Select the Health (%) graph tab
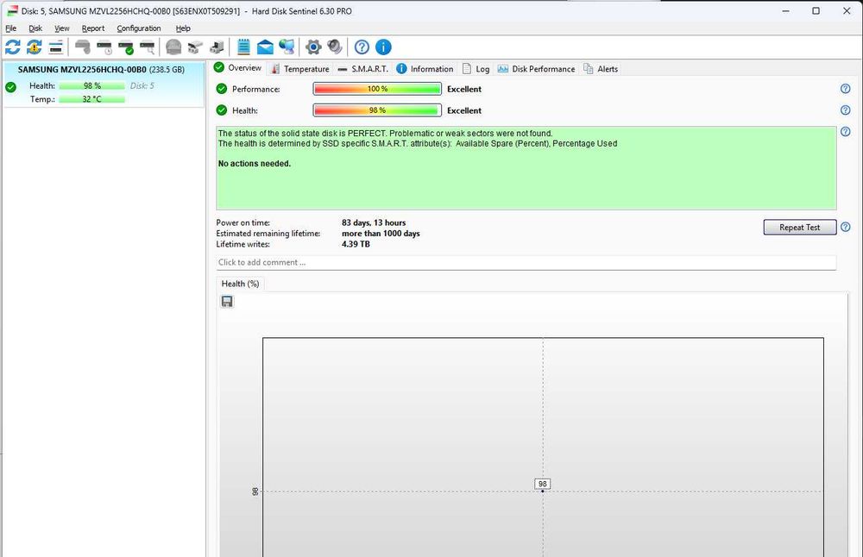The height and width of the screenshot is (557, 863). pyautogui.click(x=240, y=284)
